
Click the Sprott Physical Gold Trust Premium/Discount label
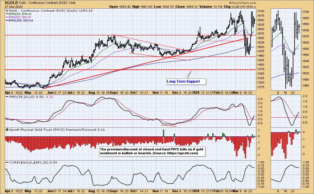pyautogui.click(x=57, y=130)
